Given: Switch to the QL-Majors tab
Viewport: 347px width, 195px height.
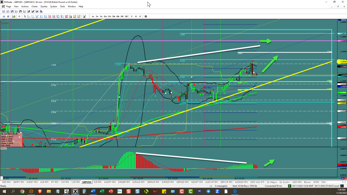Looking at the screenshot, I should 272,182.
